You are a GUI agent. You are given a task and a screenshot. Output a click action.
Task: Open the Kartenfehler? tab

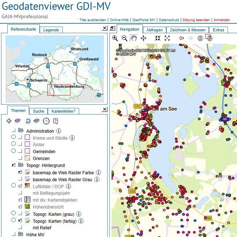pyautogui.click(x=63, y=111)
